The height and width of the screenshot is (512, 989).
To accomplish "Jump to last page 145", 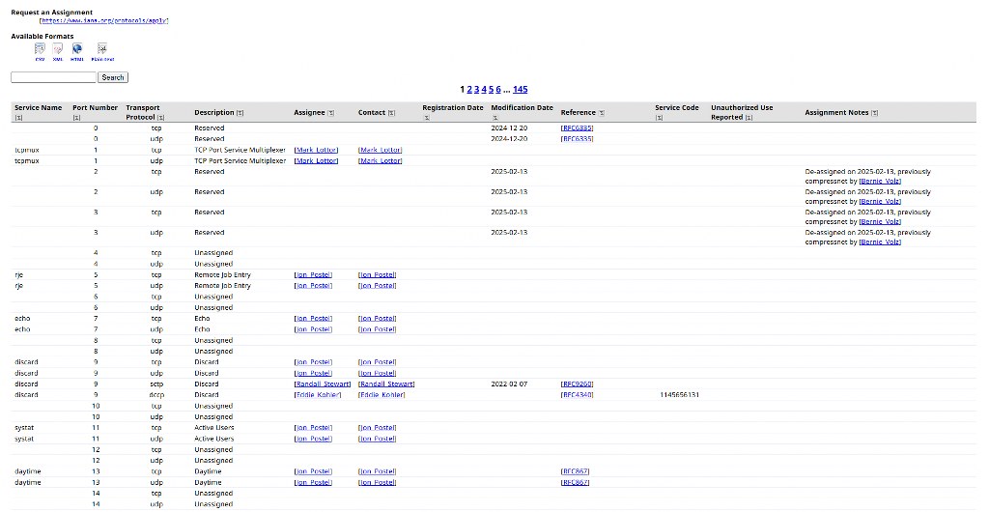I will click(521, 90).
